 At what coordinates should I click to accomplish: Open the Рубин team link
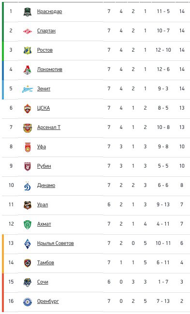44,166
